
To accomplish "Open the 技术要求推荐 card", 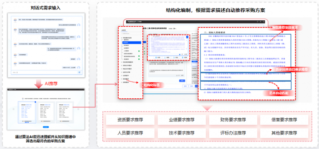I will (x=181, y=133).
